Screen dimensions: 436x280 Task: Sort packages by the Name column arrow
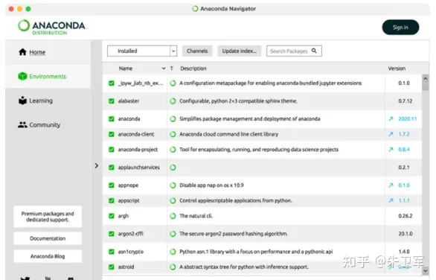tap(164, 69)
